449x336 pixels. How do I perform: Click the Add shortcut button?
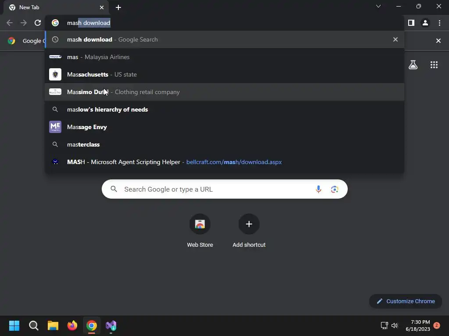249,230
